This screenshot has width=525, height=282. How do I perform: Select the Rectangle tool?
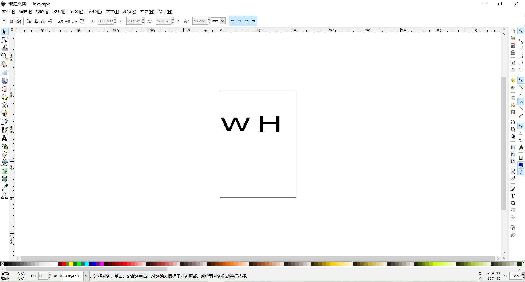4,73
